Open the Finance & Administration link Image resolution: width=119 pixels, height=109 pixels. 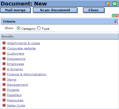pos(27,74)
